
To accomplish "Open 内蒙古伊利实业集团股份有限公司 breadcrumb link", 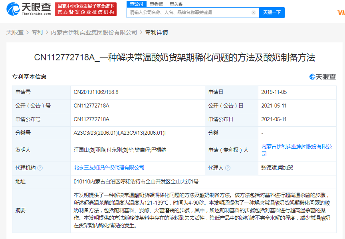I will click(94, 32).
